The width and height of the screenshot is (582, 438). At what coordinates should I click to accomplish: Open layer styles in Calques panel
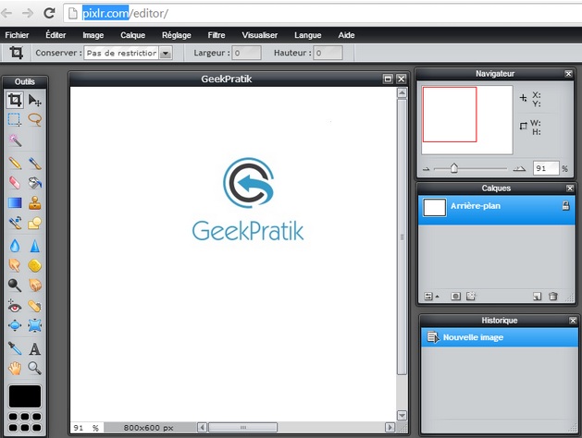(x=471, y=296)
